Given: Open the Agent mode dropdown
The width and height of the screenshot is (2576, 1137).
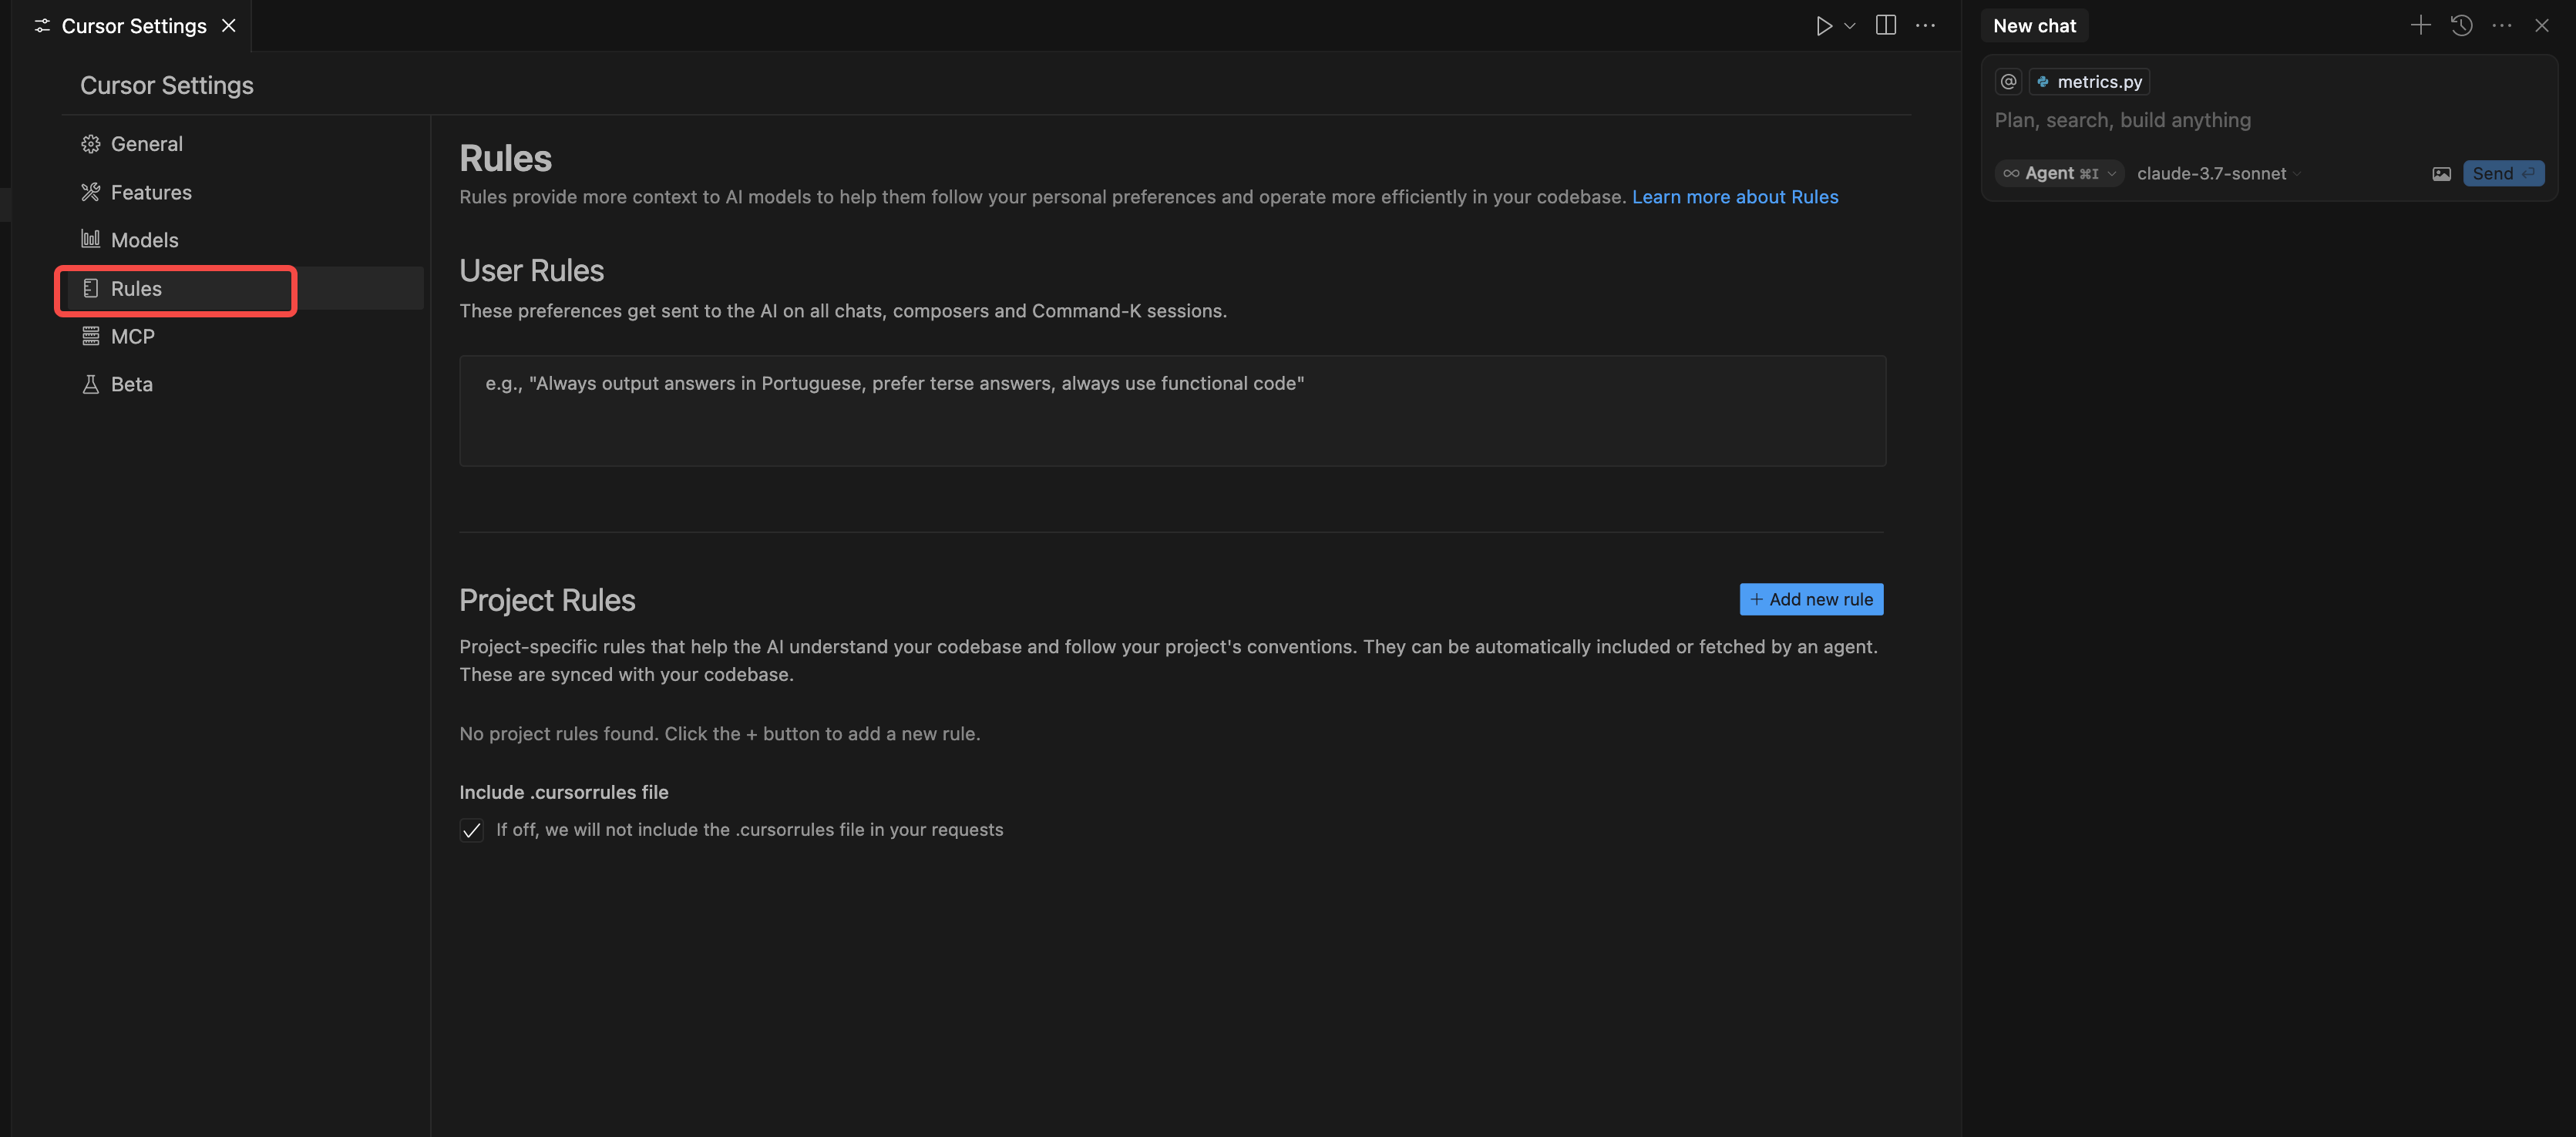Looking at the screenshot, I should click(2059, 174).
